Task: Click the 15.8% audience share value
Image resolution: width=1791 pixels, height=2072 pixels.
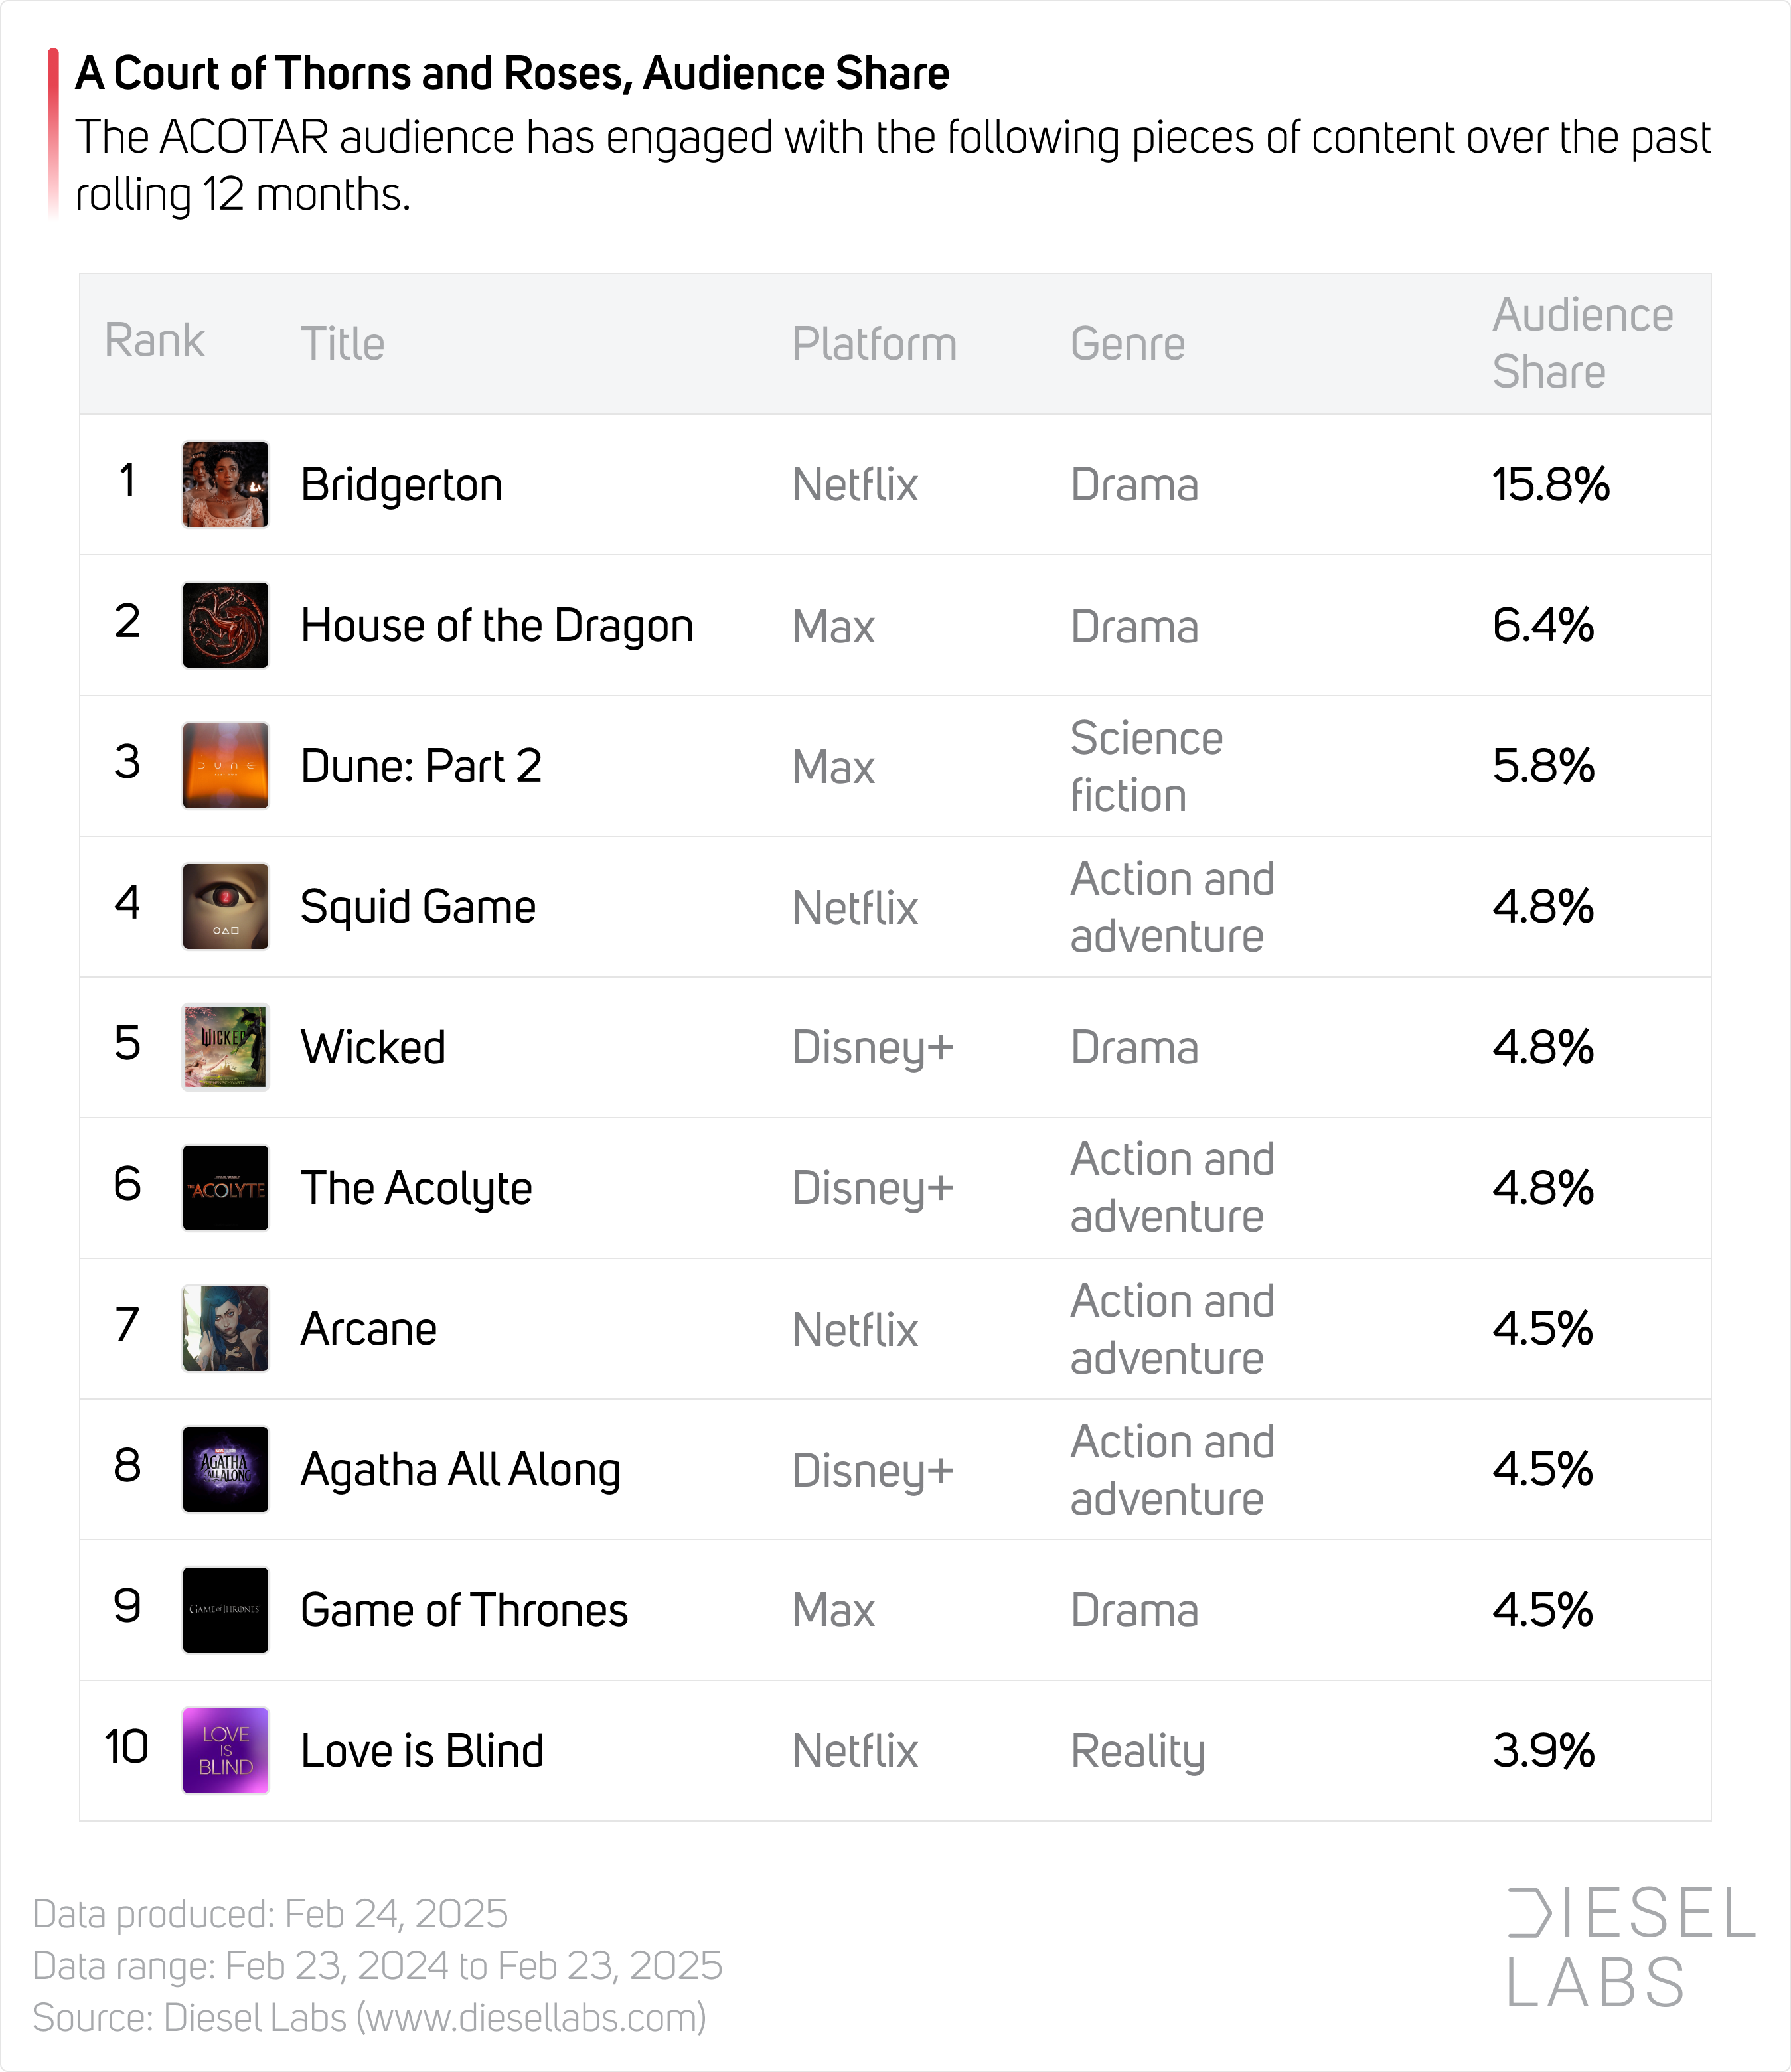Action: (x=1550, y=485)
